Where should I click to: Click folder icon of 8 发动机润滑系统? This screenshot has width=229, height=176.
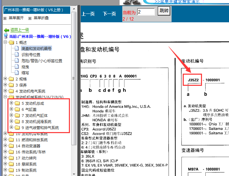click(17, 122)
